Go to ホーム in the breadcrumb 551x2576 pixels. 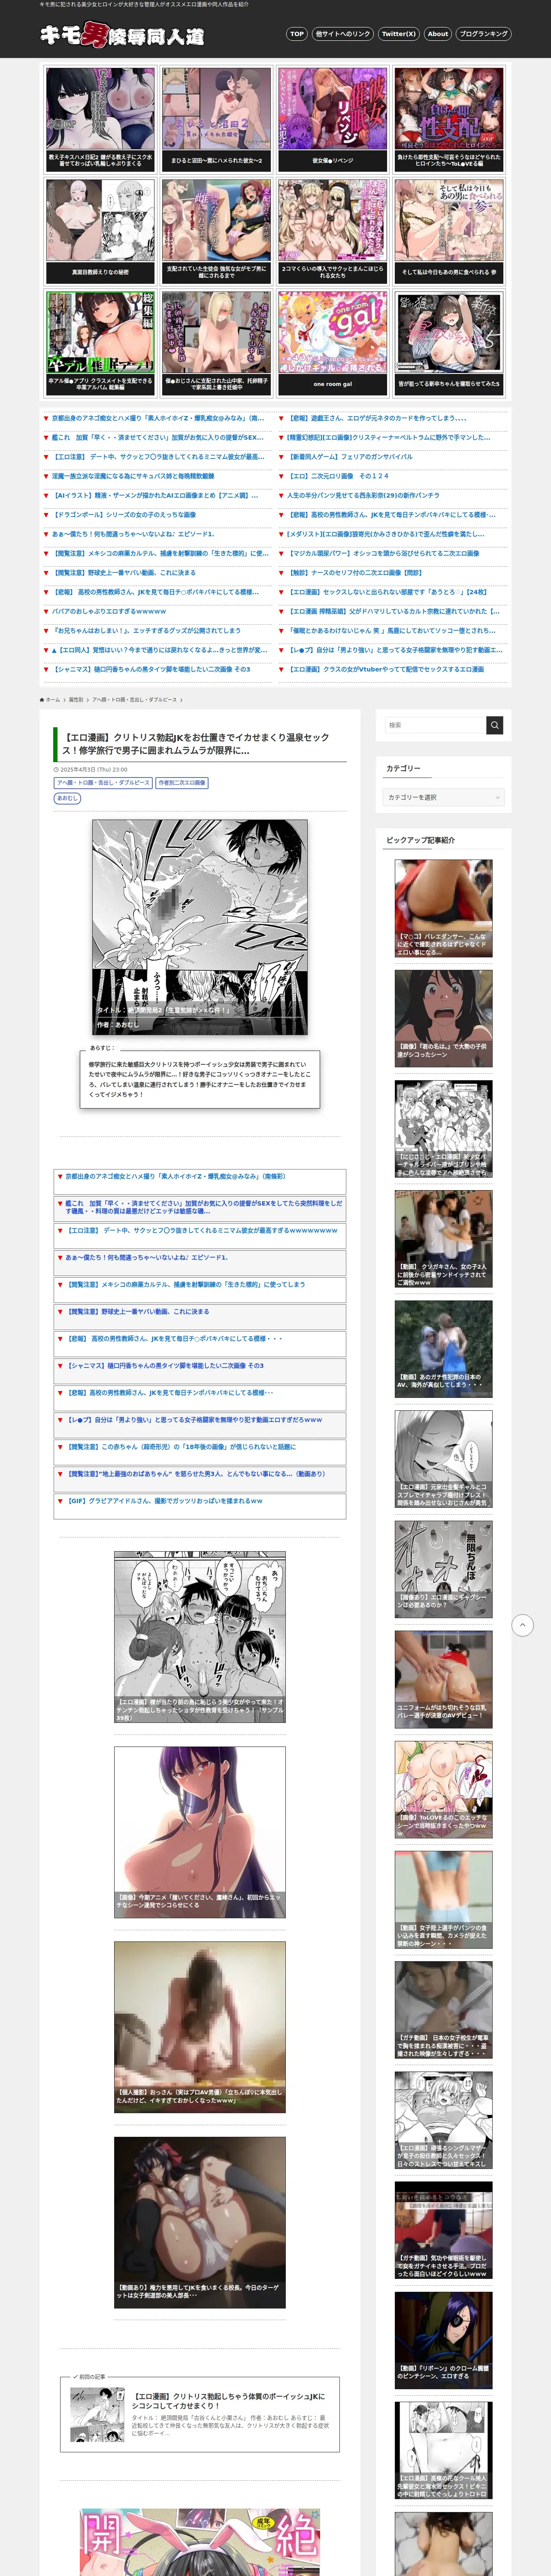click(50, 700)
